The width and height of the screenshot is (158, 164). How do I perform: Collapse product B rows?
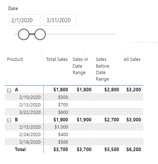point(9,120)
